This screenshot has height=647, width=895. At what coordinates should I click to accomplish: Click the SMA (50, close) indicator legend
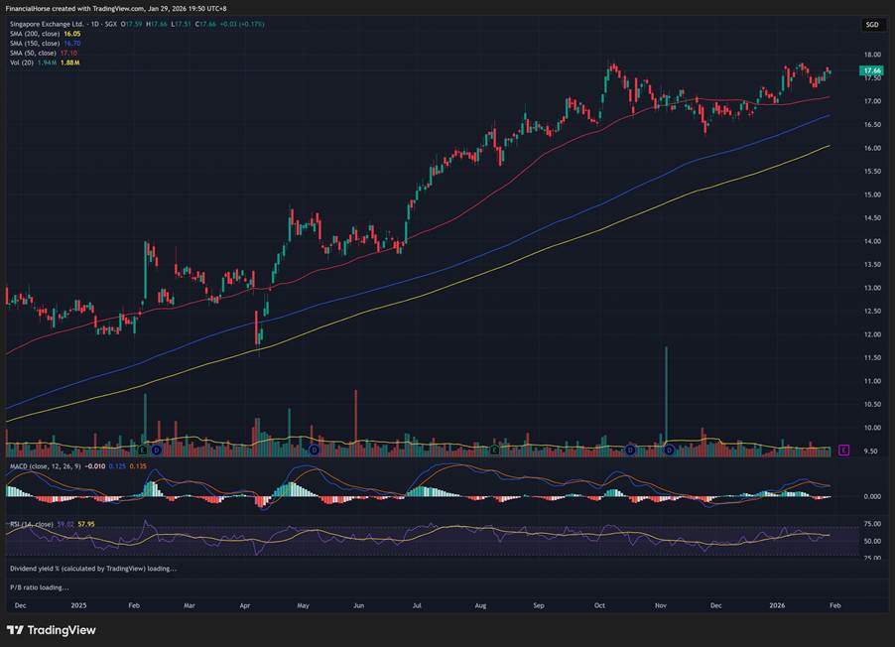[x=32, y=53]
